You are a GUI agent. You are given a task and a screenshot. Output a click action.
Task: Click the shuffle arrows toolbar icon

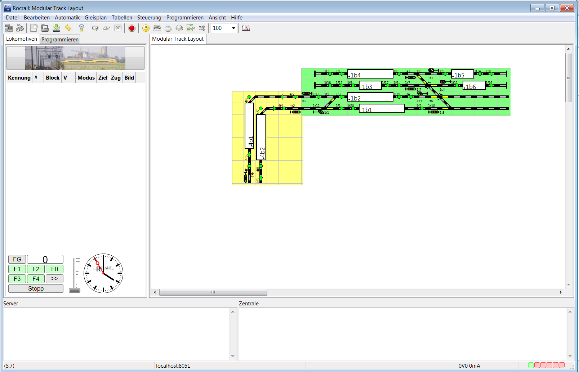pos(202,28)
